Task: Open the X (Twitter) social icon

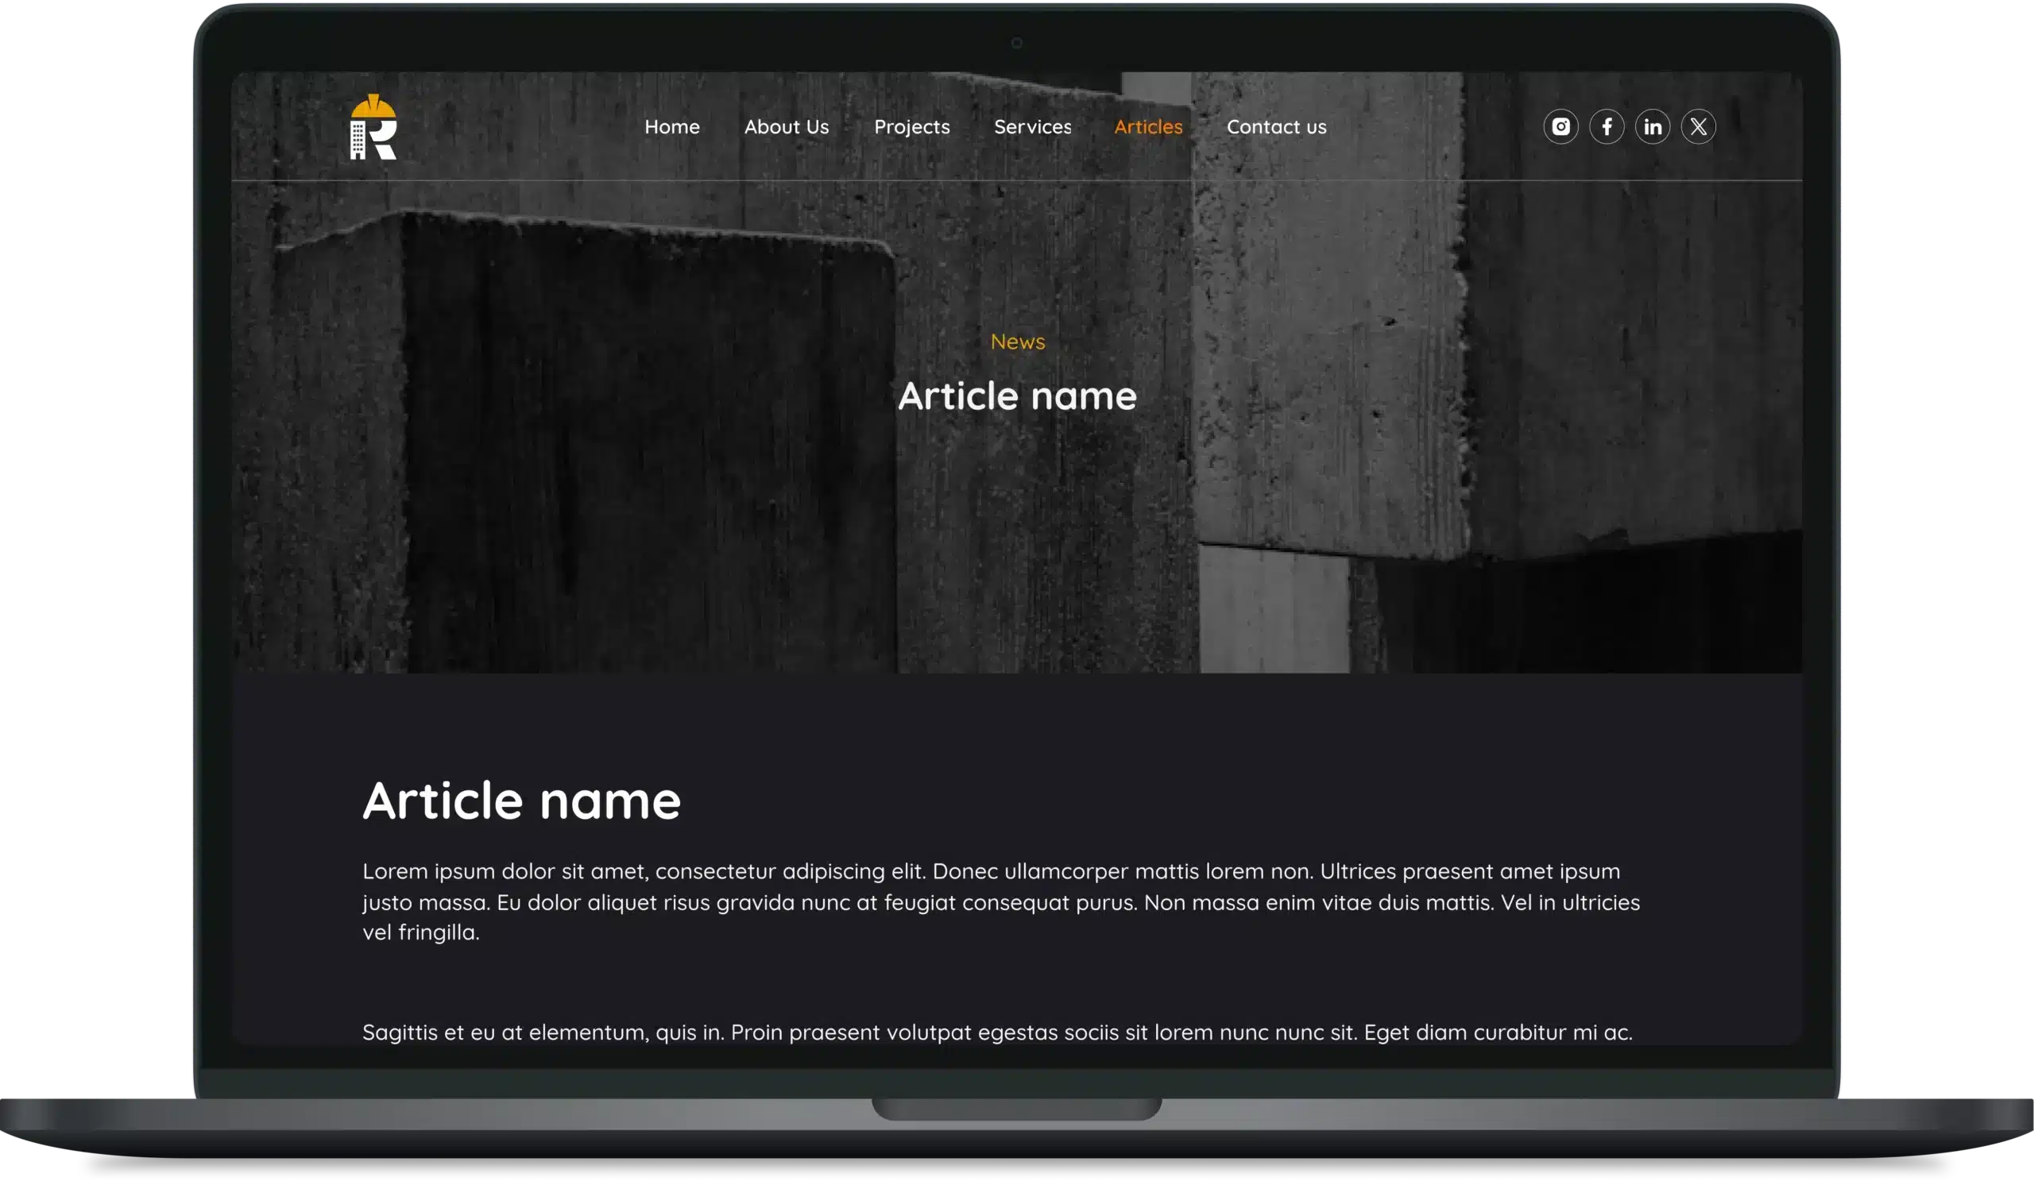Action: click(1698, 126)
